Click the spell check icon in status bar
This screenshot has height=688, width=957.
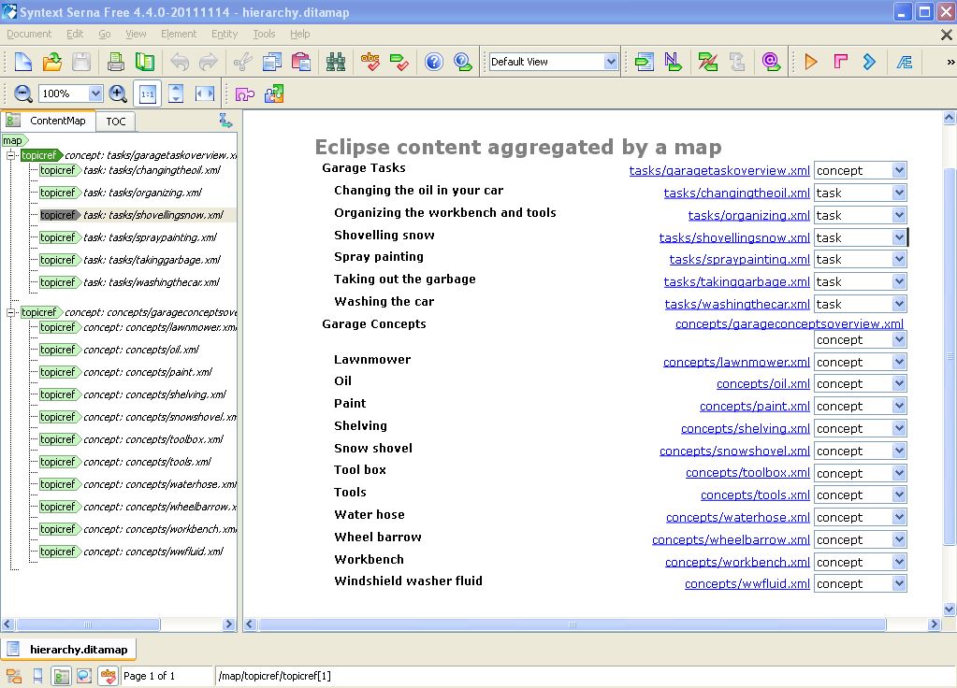point(108,676)
